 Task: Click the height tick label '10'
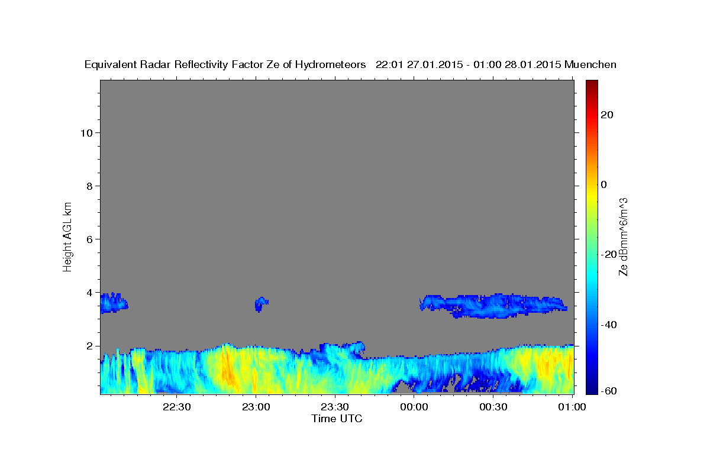(x=86, y=132)
